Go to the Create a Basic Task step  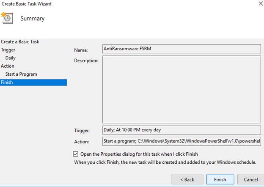(20, 42)
